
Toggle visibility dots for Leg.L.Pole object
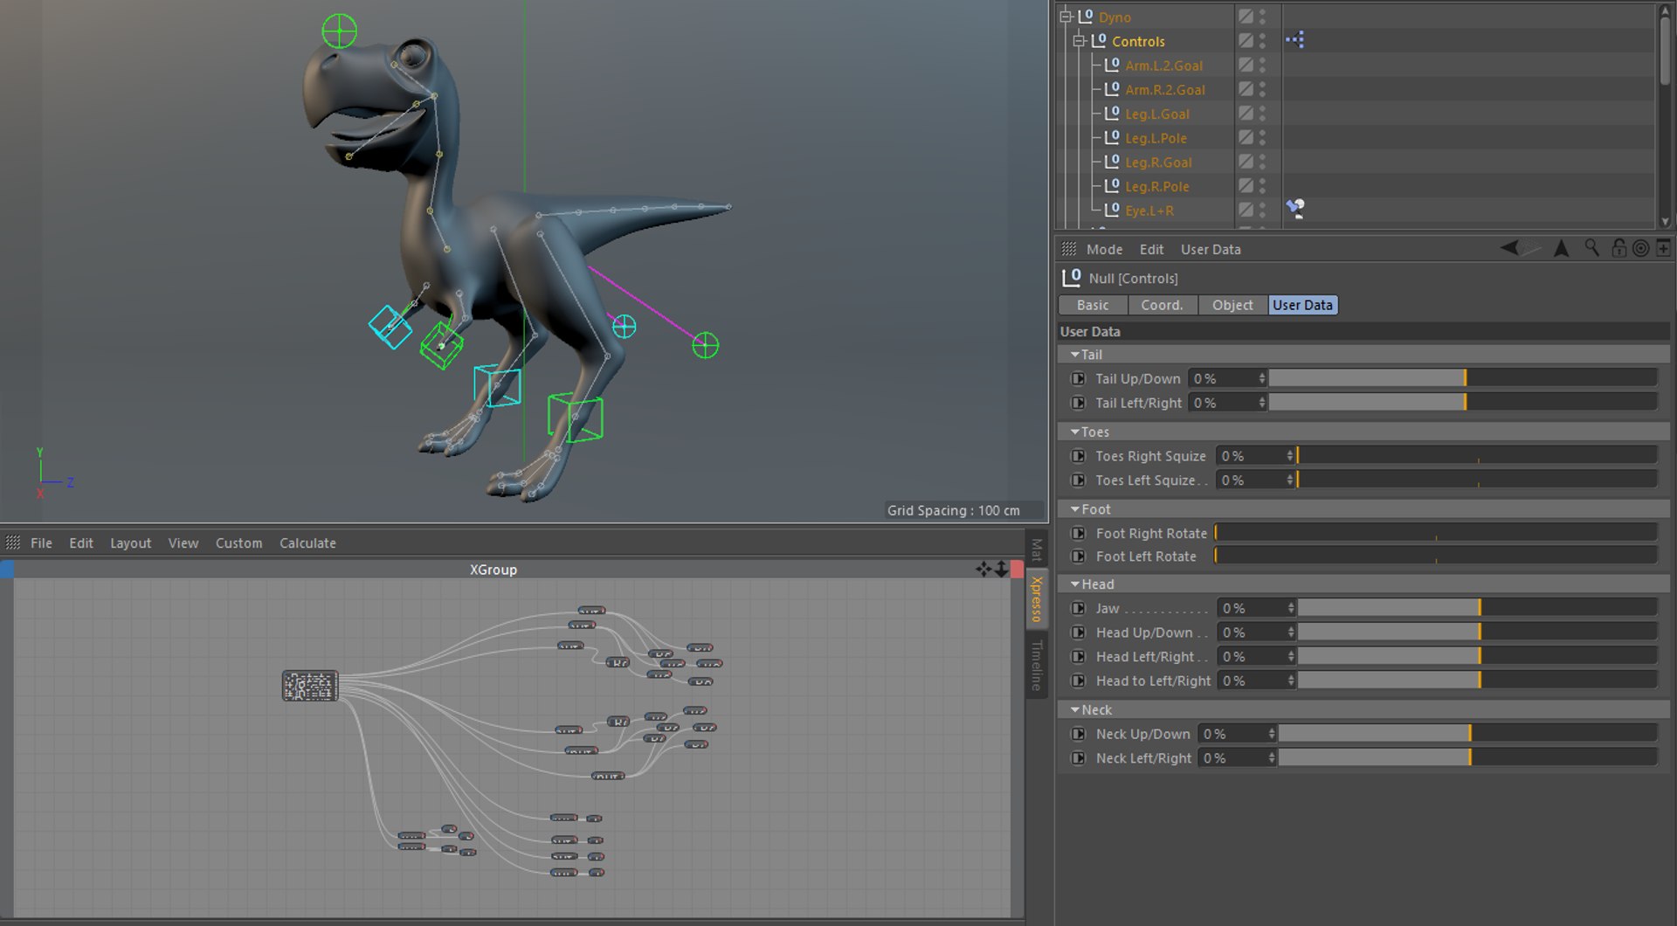[x=1263, y=138]
